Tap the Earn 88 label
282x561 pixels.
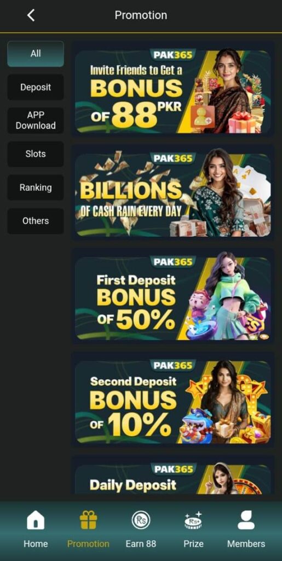pyautogui.click(x=141, y=544)
